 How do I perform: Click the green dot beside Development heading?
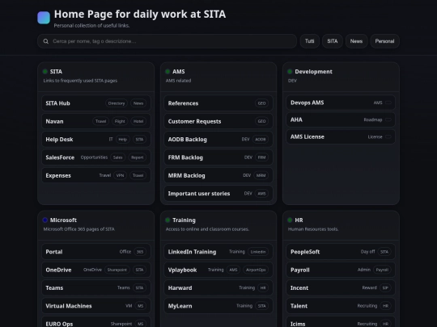[x=290, y=72]
